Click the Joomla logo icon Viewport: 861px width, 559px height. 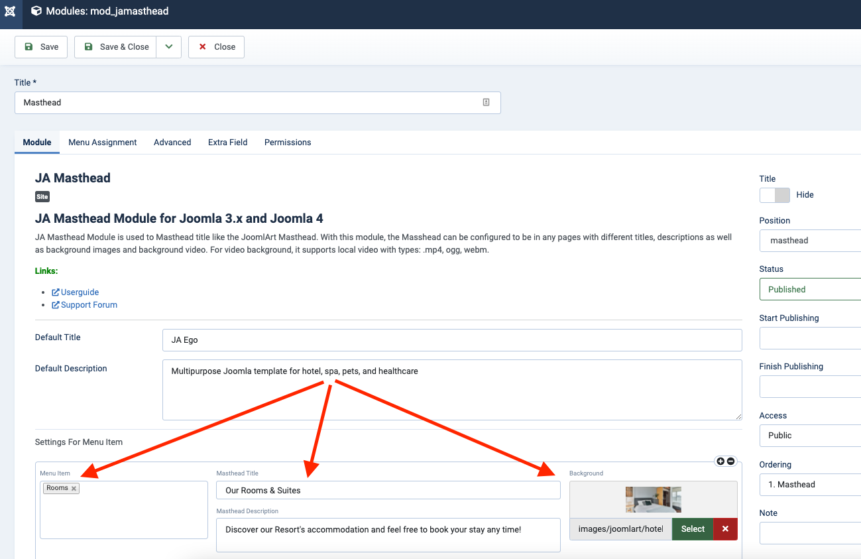(10, 11)
